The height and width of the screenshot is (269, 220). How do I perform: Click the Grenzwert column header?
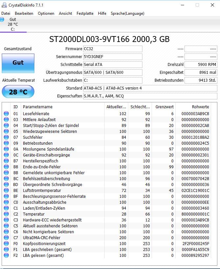pos(163,107)
